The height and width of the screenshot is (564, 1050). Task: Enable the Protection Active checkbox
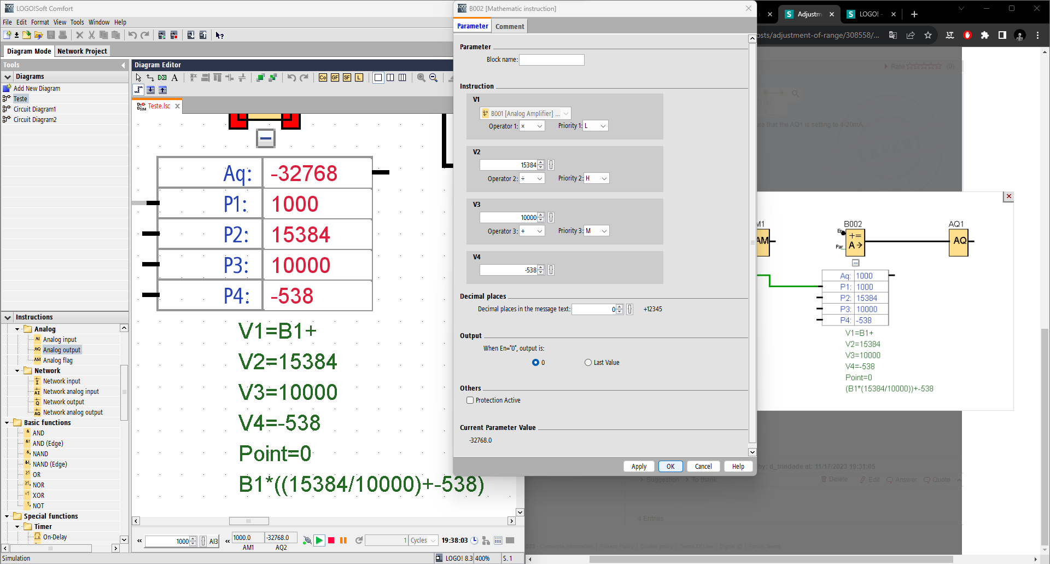tap(470, 400)
